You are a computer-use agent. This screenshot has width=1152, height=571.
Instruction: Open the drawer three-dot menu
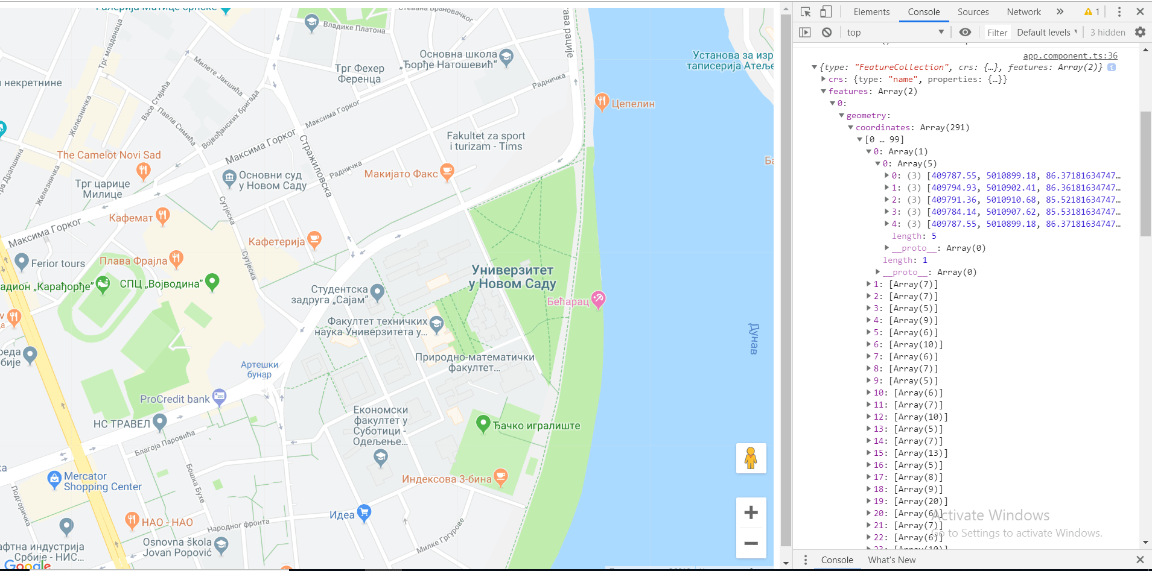805,560
